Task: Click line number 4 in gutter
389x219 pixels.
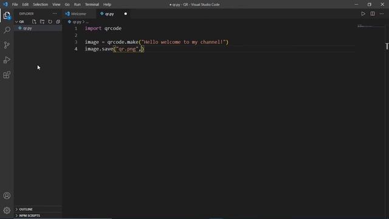Action: coord(76,49)
